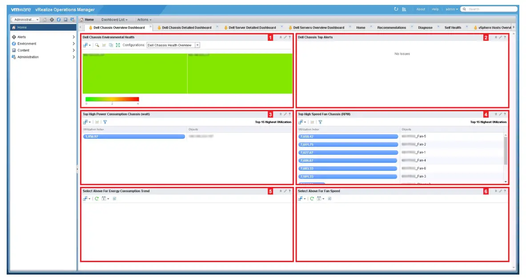This screenshot has height=279, width=526.
Task: Toggle the pin icon on Top High Power Consumption Chassis
Action: point(281,114)
